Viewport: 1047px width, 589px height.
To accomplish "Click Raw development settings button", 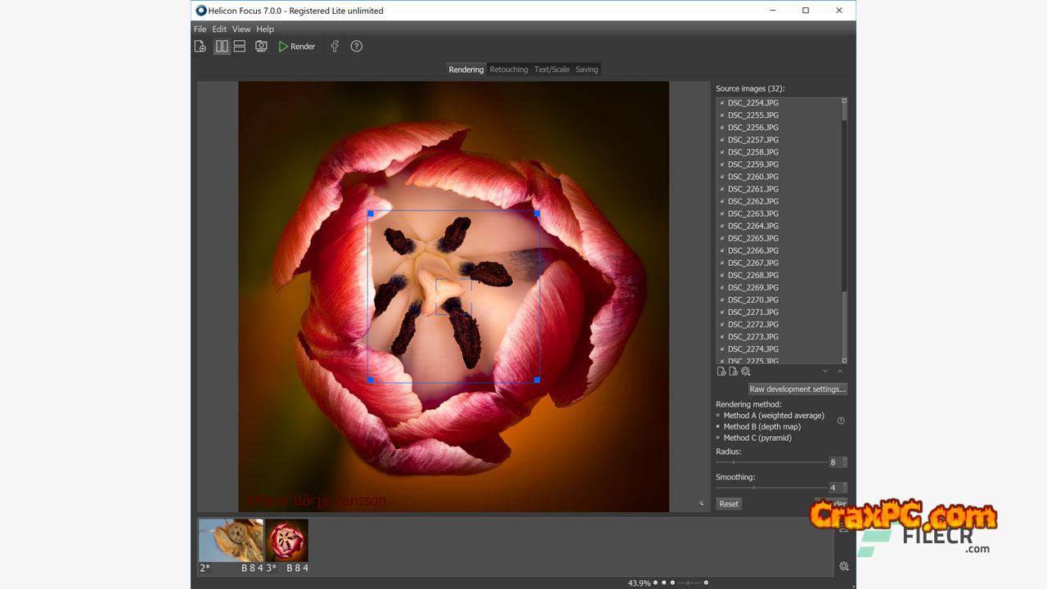I will (x=798, y=389).
